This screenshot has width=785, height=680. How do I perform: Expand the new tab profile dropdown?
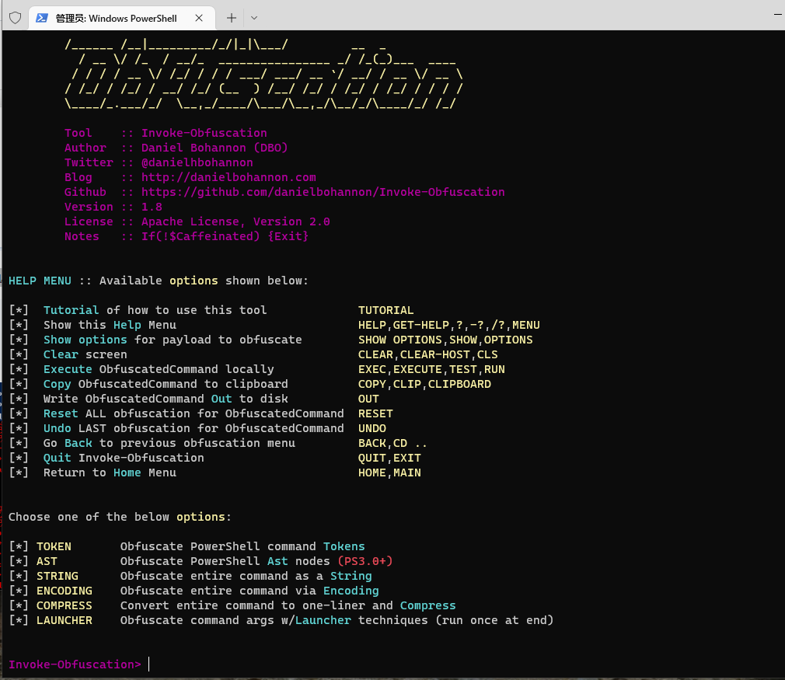(x=254, y=18)
